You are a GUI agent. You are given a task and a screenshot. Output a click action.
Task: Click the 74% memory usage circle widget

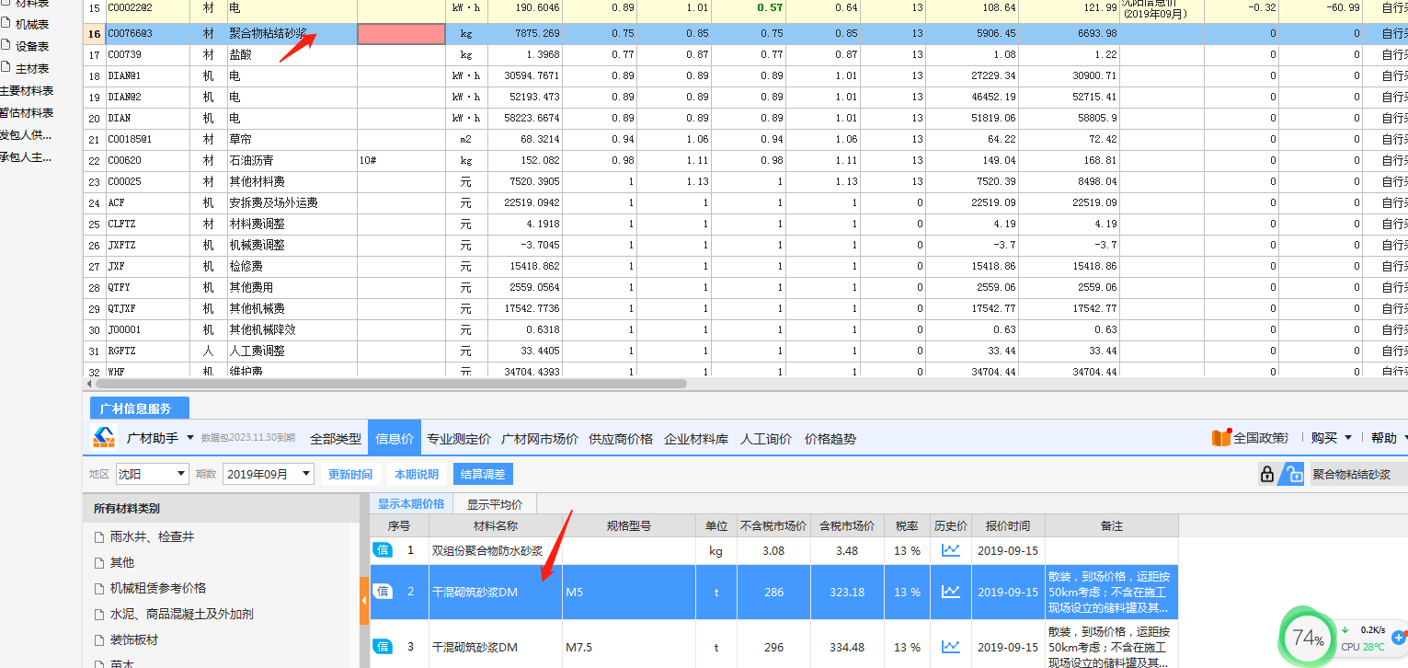point(1308,637)
